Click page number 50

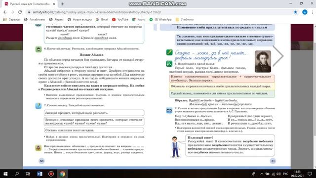[41, 161]
